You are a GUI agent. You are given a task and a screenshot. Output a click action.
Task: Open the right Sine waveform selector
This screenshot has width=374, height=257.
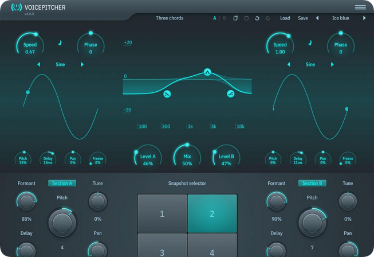tap(310, 64)
